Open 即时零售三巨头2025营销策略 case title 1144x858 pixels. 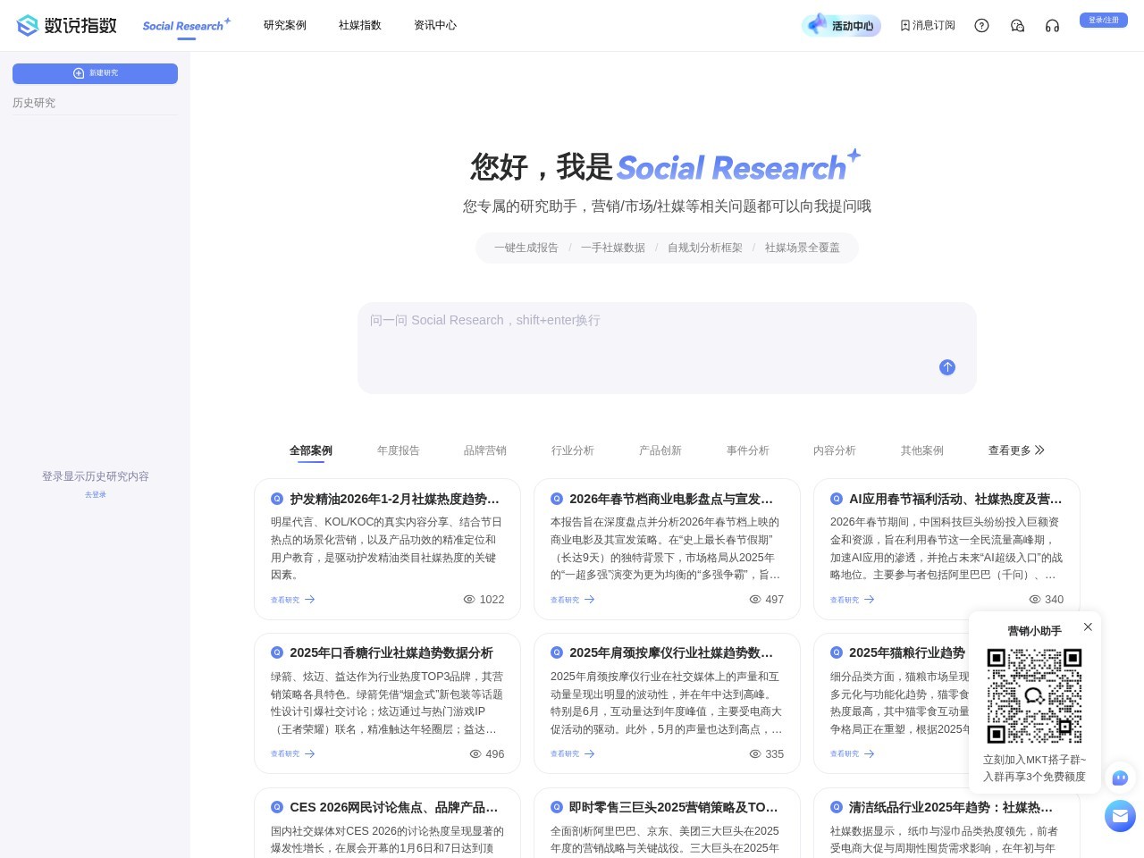point(674,807)
